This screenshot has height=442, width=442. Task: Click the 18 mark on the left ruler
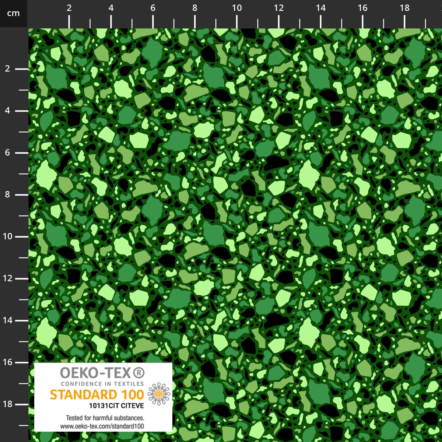click(8, 404)
